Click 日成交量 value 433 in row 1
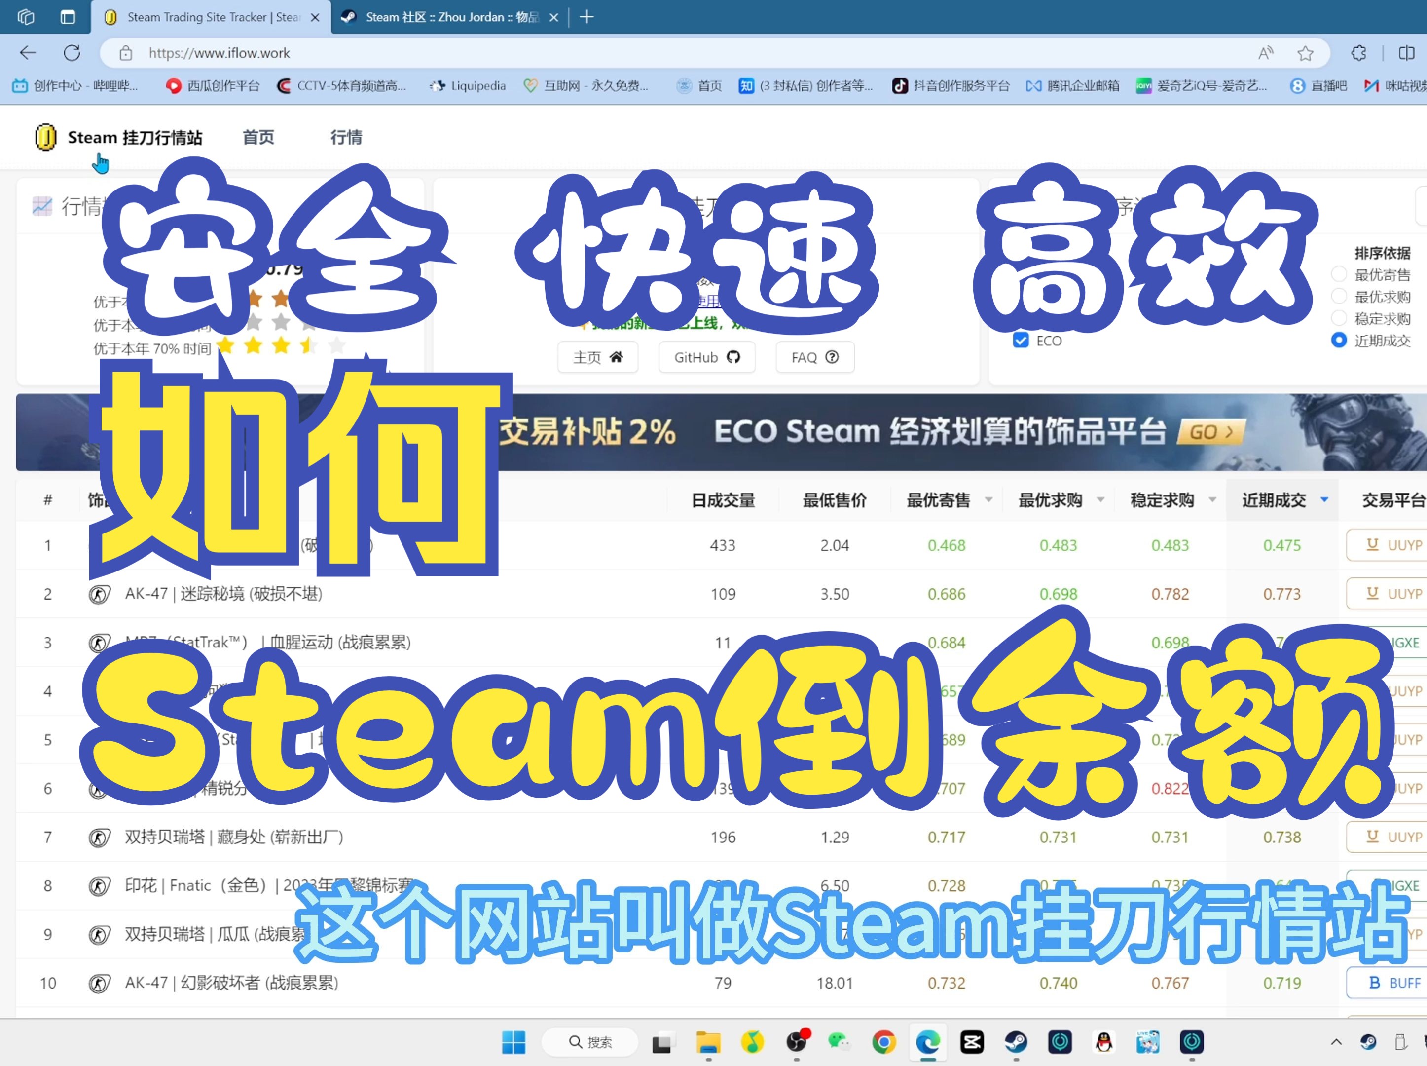 tap(723, 545)
